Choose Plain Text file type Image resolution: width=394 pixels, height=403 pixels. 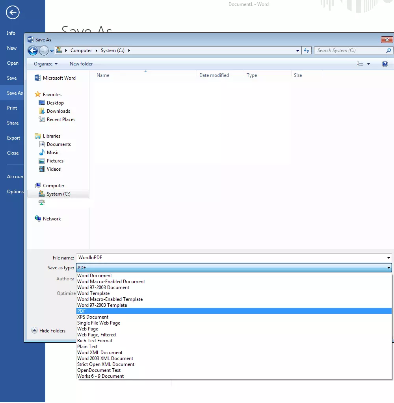[87, 347]
